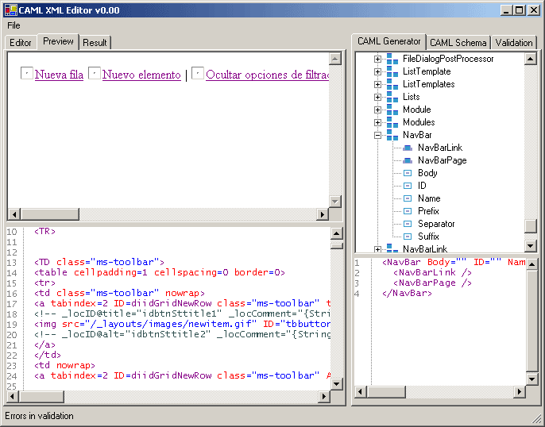Image resolution: width=545 pixels, height=427 pixels.
Task: Open the Validation tab
Action: (x=514, y=43)
